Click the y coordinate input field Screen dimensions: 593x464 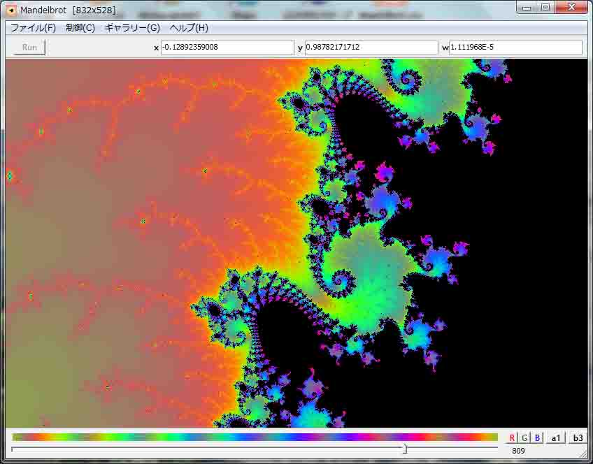tap(371, 48)
